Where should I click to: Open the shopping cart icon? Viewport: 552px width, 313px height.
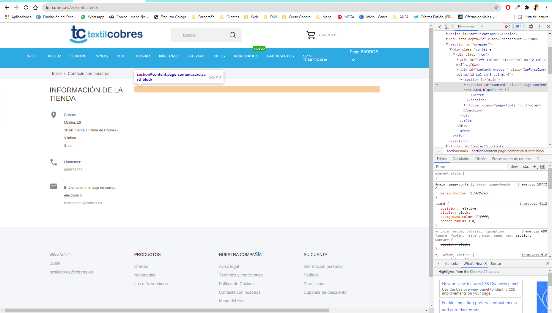point(311,35)
